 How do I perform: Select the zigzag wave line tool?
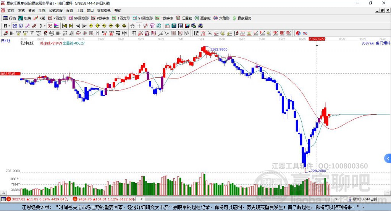(x=167, y=33)
